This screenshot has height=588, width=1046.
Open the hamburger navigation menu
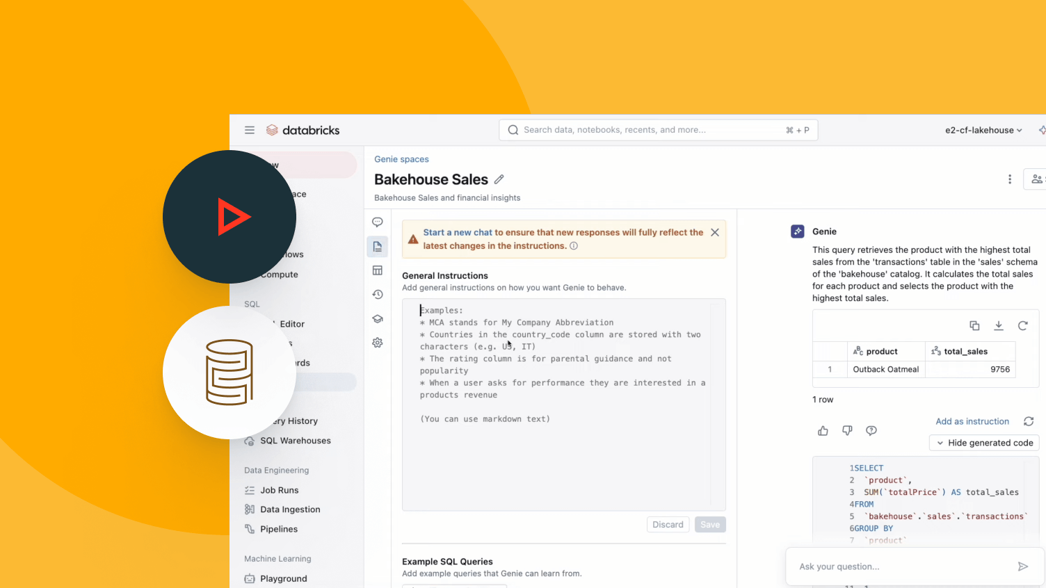tap(250, 130)
